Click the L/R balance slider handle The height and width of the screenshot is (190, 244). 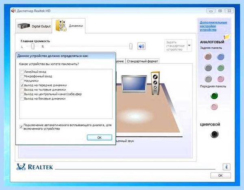click(x=33, y=46)
